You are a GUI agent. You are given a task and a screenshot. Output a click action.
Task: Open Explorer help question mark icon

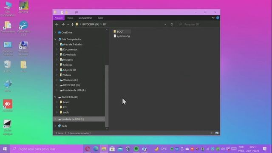218,18
